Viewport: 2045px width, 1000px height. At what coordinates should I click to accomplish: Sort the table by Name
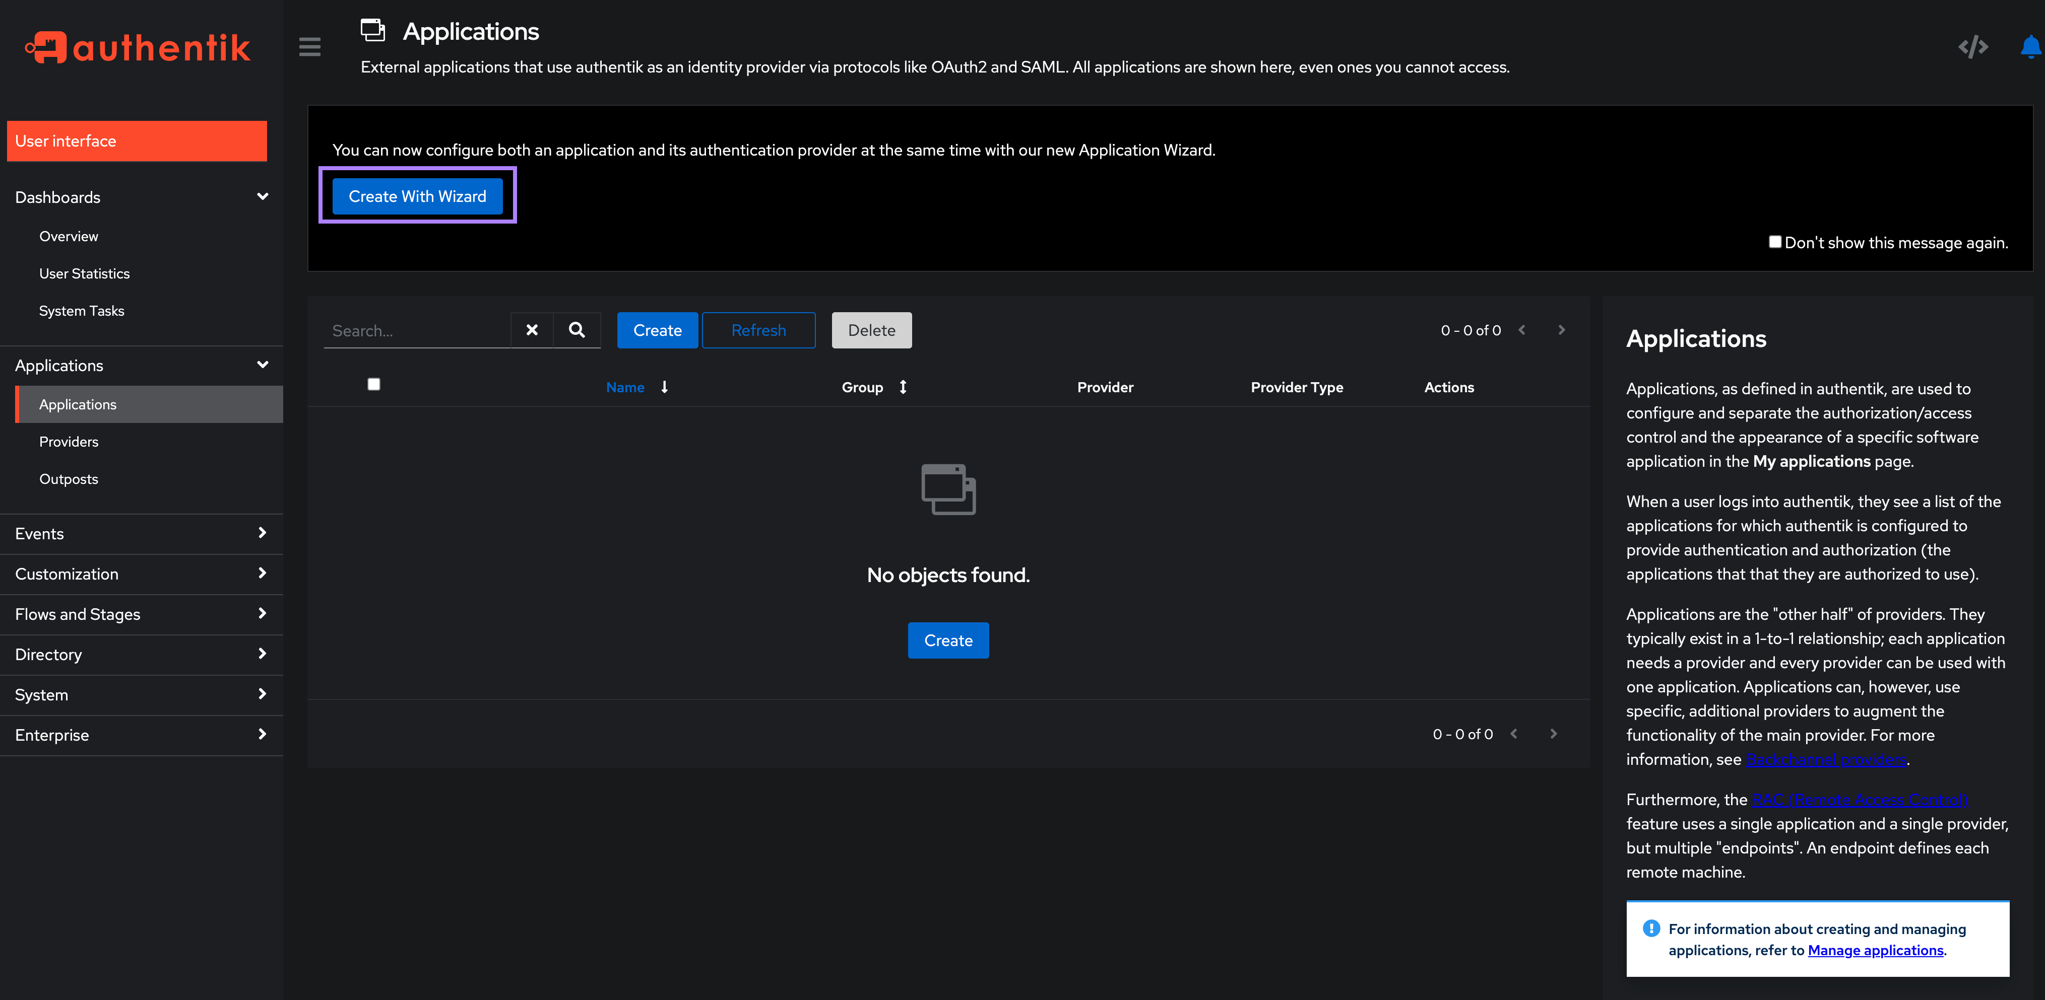pyautogui.click(x=625, y=387)
